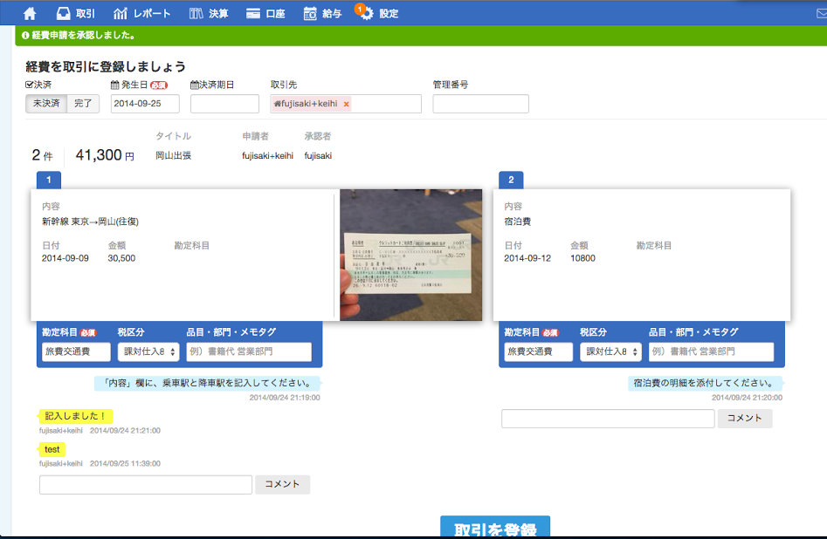Click コメント button under the 宿泊費 item
The height and width of the screenshot is (539, 827).
point(744,419)
